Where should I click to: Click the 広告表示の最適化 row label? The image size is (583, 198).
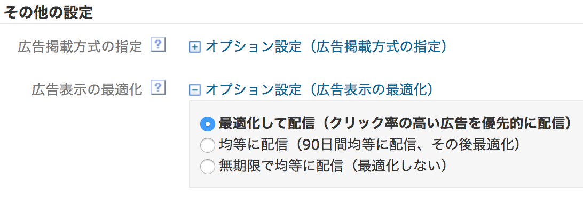(87, 89)
